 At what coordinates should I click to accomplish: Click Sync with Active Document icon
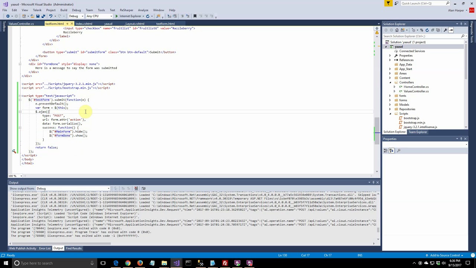point(422,30)
